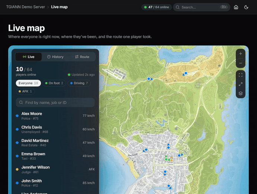Click the Updated 2s ago indicator
The width and height of the screenshot is (257, 194).
click(81, 75)
